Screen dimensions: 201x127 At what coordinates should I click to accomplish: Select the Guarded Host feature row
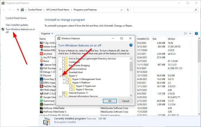point(76,72)
